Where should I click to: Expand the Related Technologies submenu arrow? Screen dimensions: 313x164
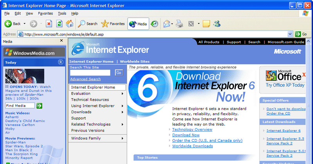coord(122,125)
